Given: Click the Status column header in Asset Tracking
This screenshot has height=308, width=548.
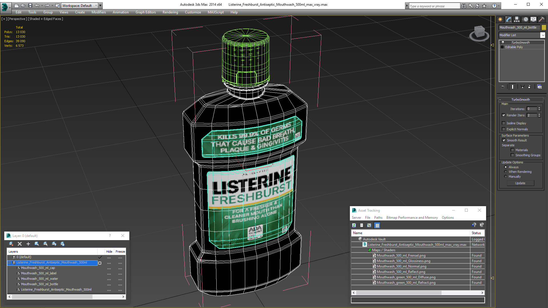Looking at the screenshot, I should 477,233.
